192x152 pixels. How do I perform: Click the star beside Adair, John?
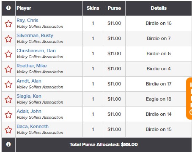[x=8, y=115]
